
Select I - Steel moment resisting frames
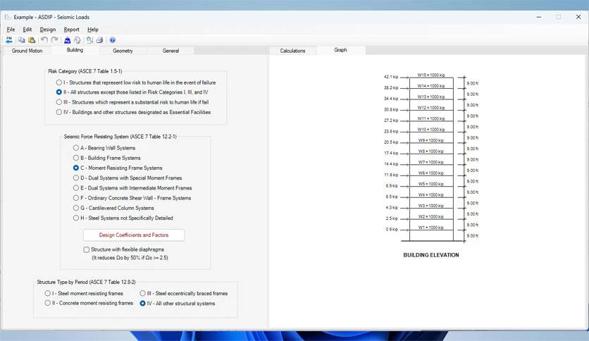(48, 293)
